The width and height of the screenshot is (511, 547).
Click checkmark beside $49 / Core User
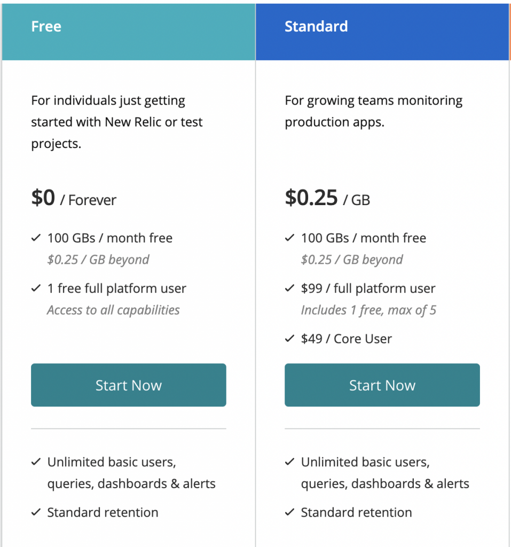[289, 338]
